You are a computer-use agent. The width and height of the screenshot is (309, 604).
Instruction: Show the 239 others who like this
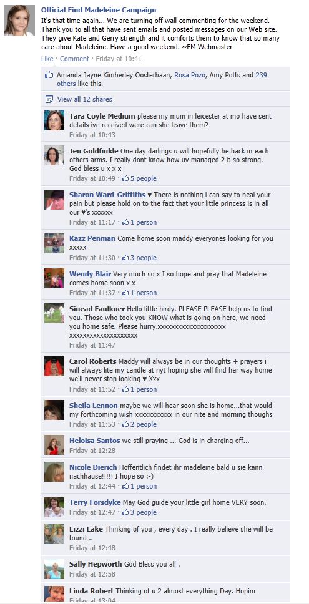click(162, 79)
